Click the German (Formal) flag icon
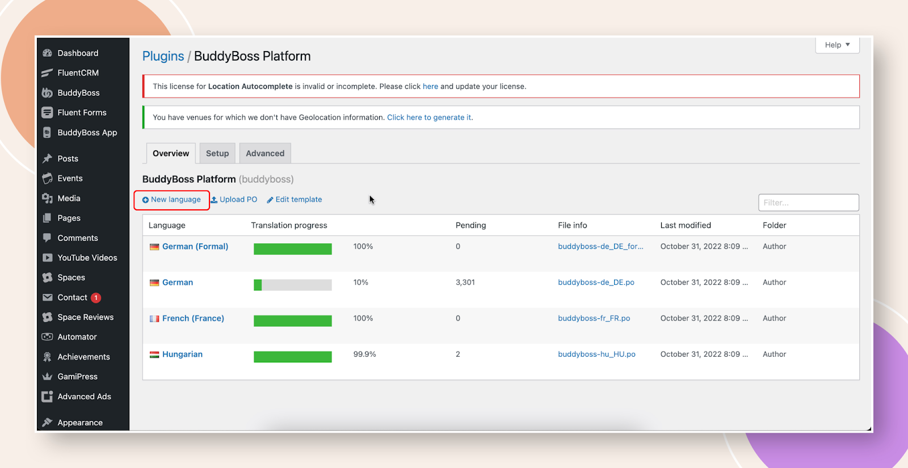 pyautogui.click(x=154, y=247)
